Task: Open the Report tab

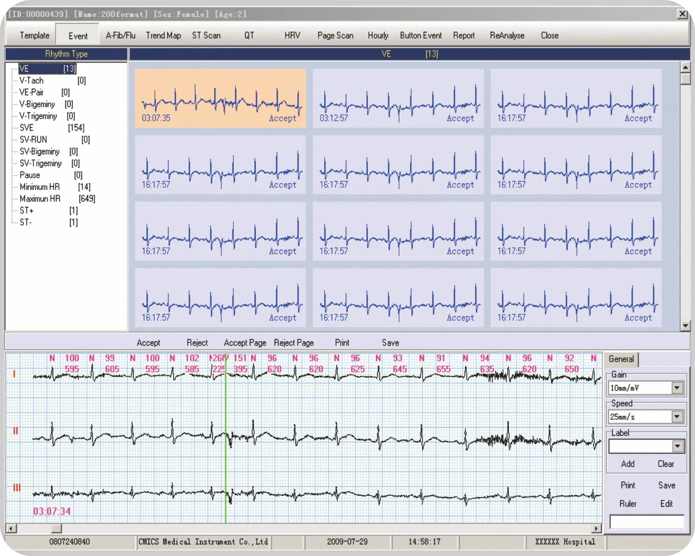Action: 463,35
